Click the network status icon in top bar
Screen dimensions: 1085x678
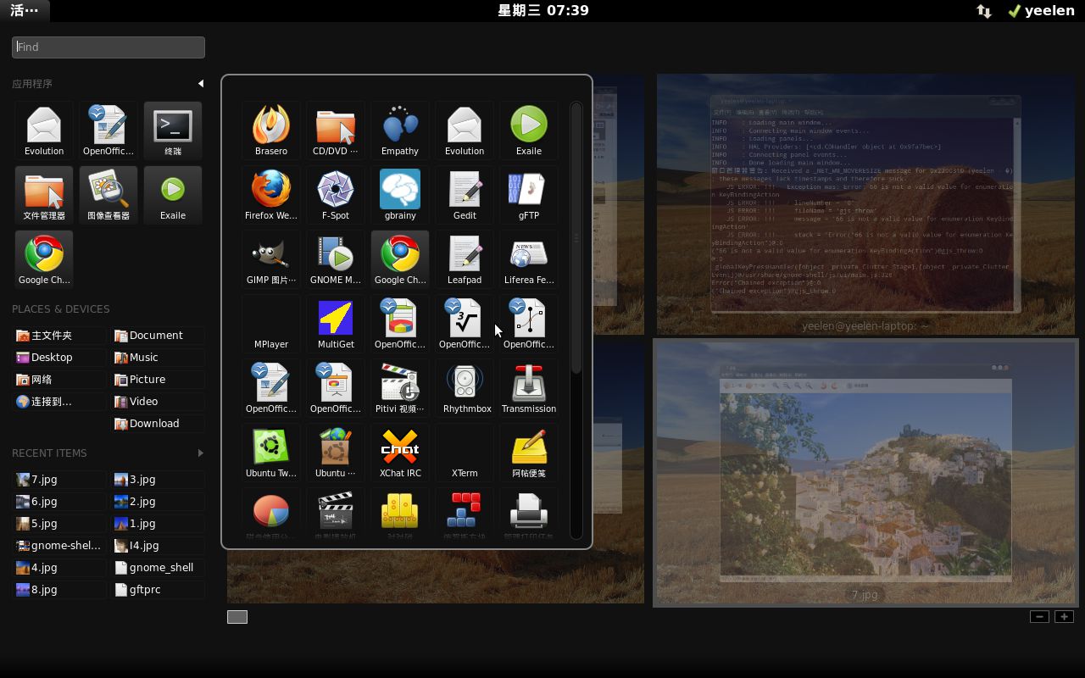click(x=984, y=11)
